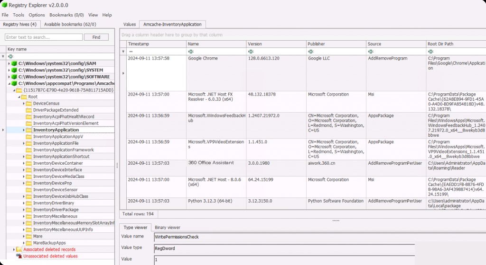Screen dimensions: 486x265
Task: Click the Value name field
Action: tap(320, 237)
